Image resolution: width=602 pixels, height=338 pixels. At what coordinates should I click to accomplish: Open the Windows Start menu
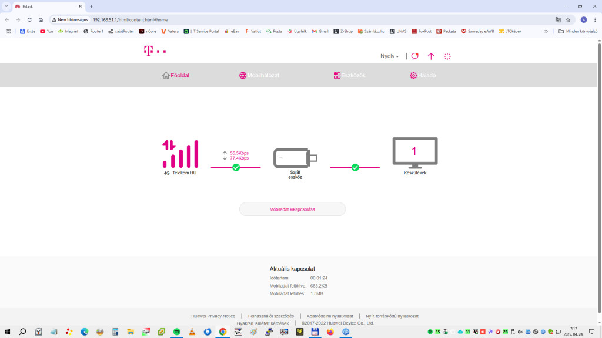(x=7, y=332)
